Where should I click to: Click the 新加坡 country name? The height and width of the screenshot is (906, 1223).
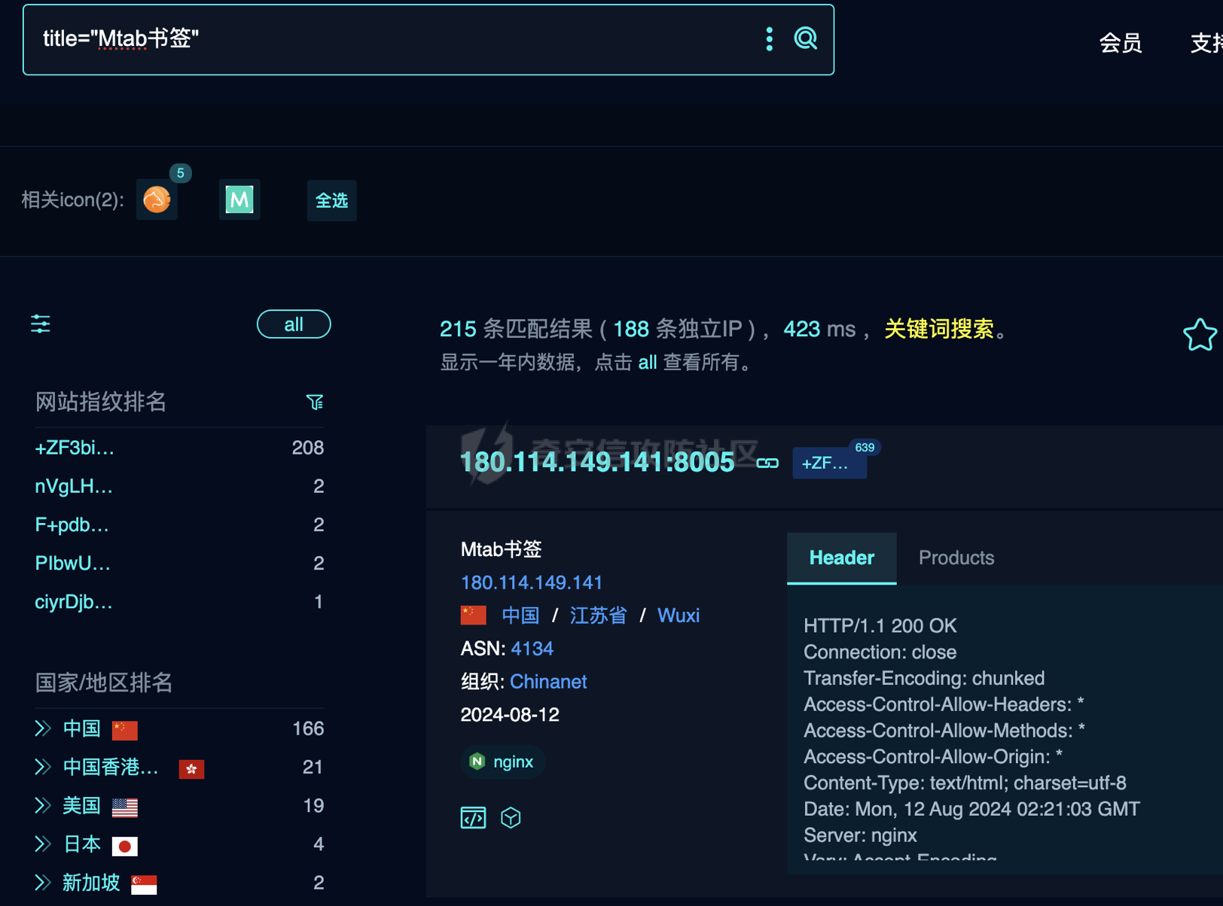[91, 883]
